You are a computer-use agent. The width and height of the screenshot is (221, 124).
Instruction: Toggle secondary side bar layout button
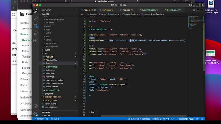pos(197,5)
